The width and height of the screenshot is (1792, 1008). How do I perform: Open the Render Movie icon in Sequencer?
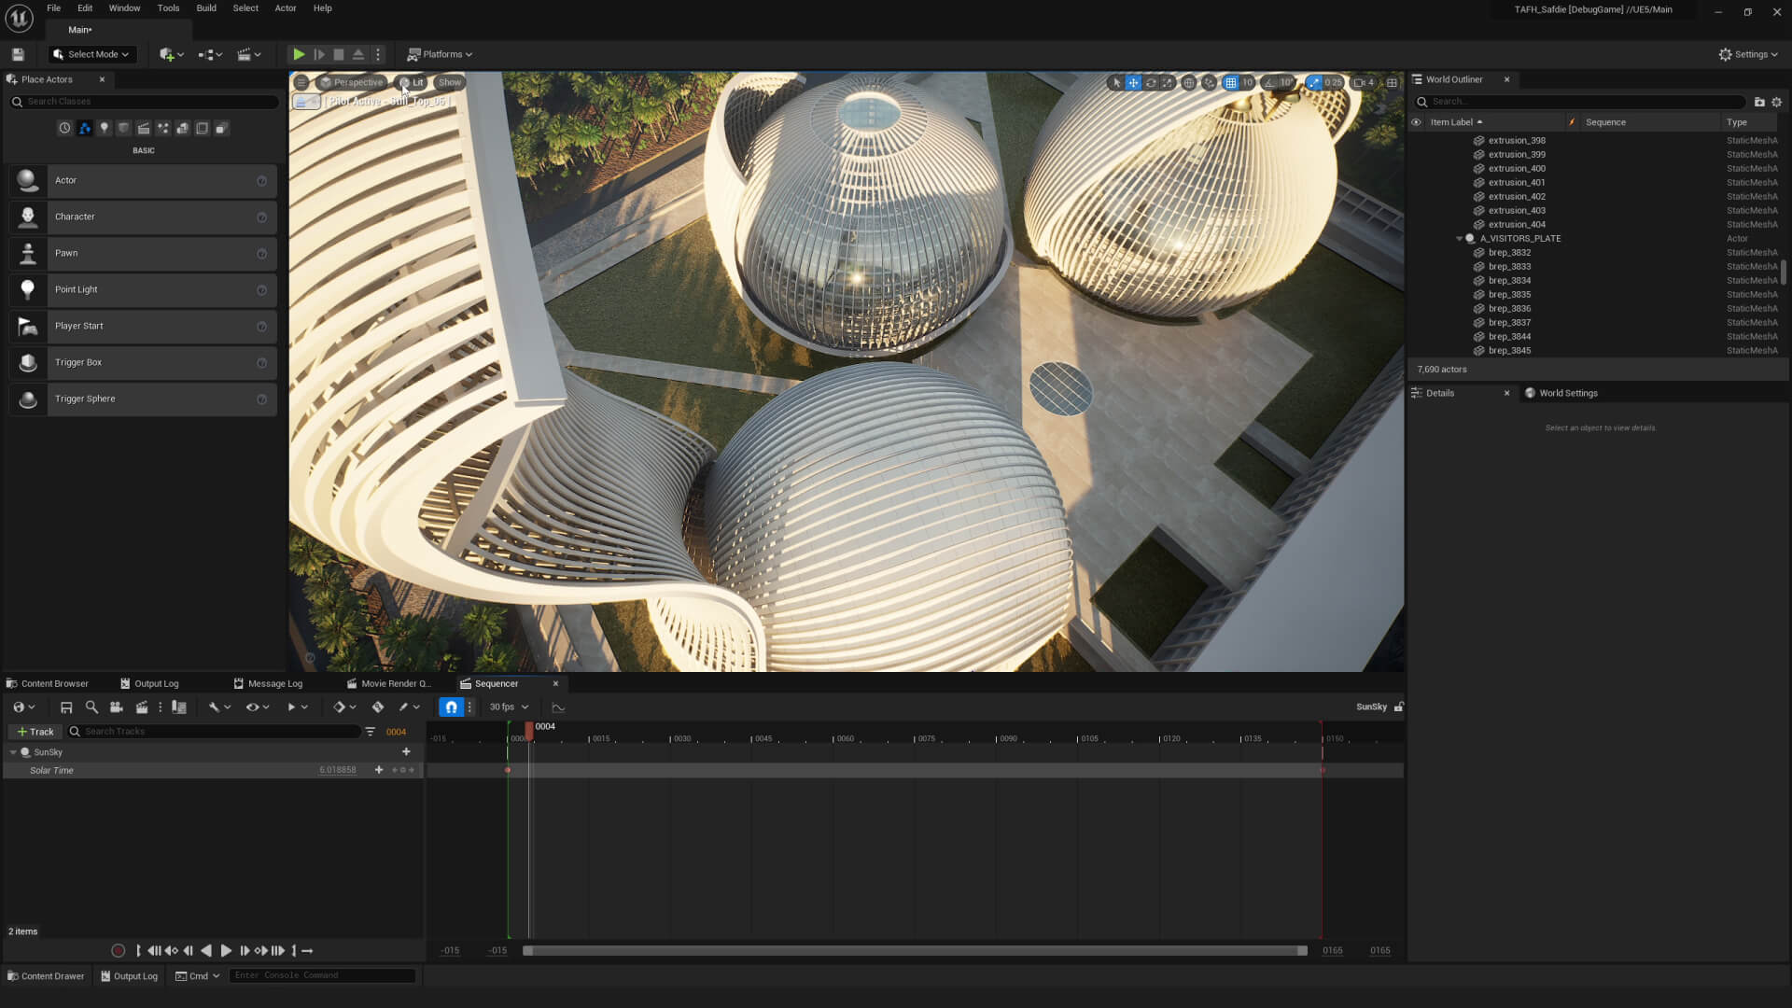click(142, 707)
